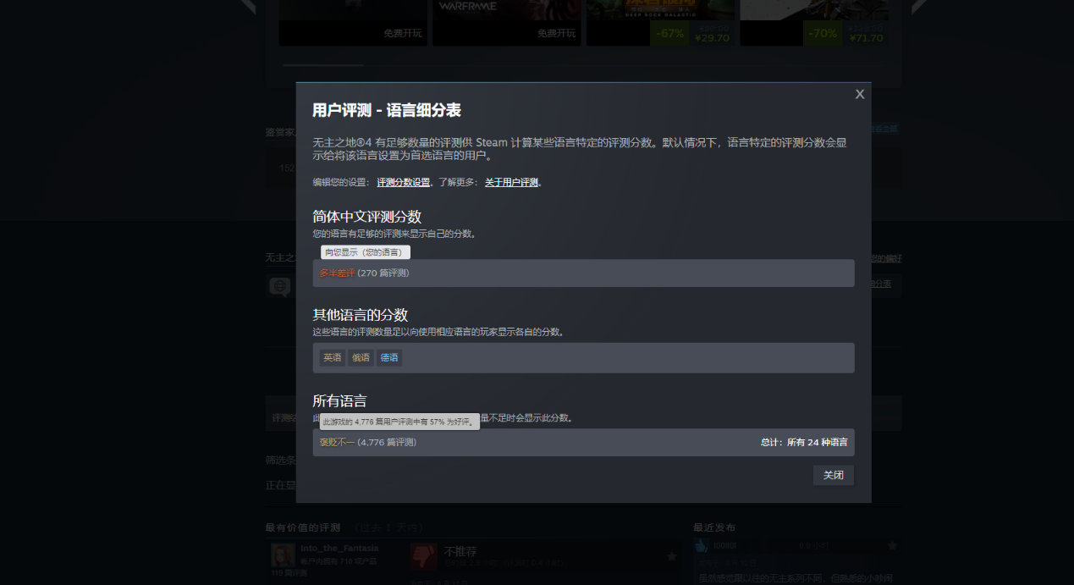Select the 英语 language score tag

pyautogui.click(x=333, y=357)
